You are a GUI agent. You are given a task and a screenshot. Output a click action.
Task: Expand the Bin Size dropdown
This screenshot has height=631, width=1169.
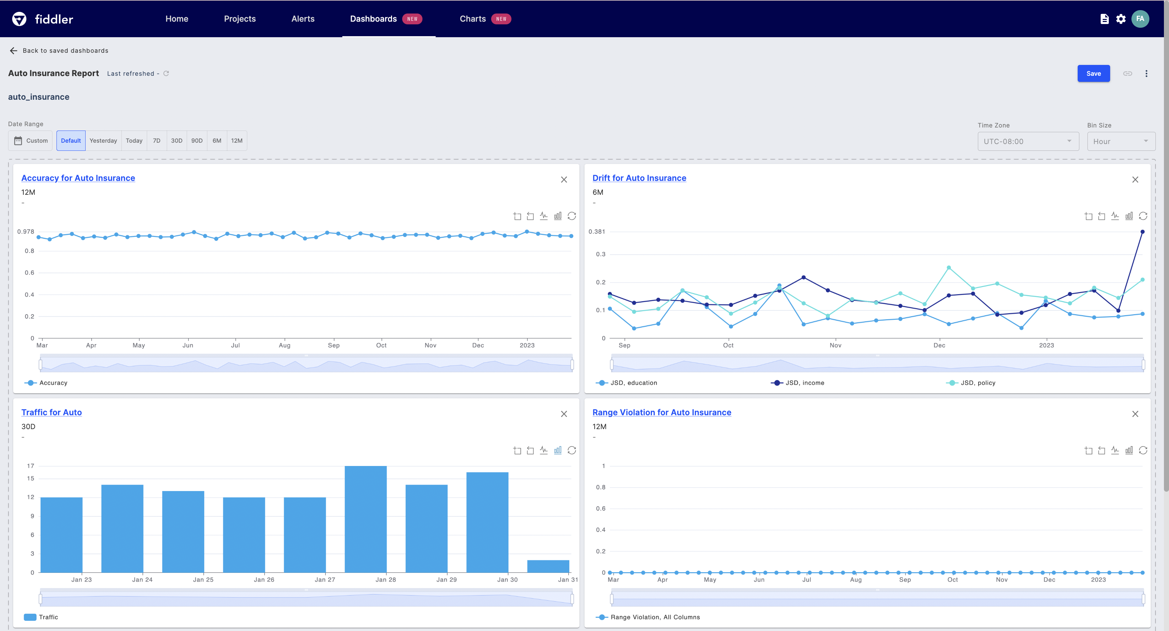[1121, 142]
